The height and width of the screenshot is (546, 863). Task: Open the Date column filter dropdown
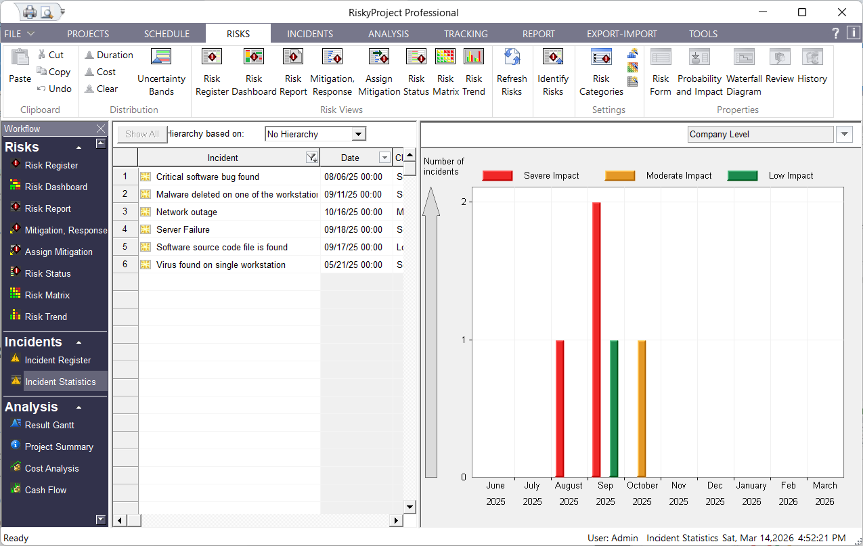[384, 158]
